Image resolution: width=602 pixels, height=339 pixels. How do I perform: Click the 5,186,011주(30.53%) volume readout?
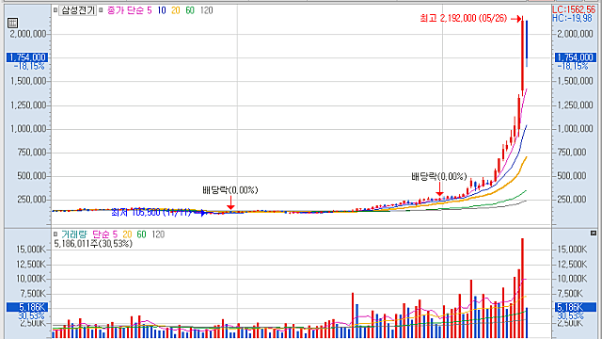coord(93,244)
